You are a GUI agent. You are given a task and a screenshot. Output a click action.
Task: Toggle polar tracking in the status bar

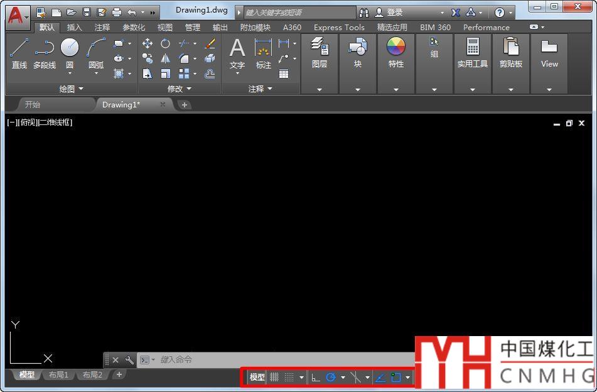click(x=331, y=378)
